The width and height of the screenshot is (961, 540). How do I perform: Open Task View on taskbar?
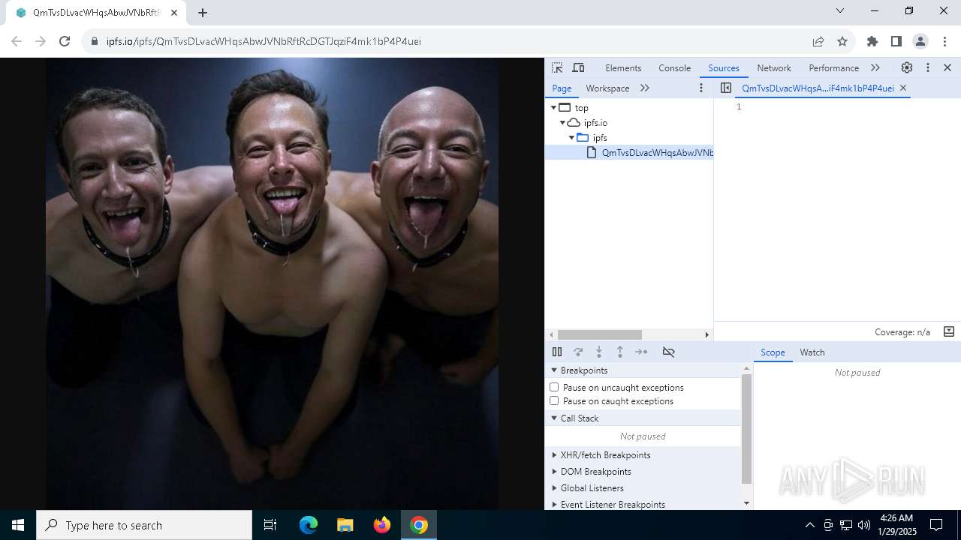270,525
